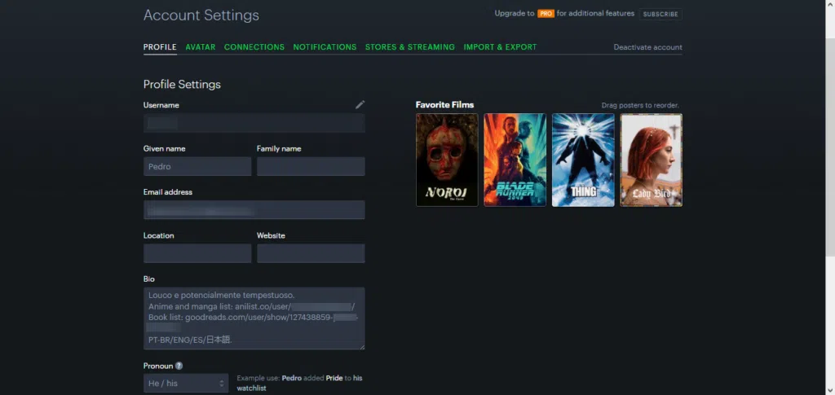Click the 'Account Settings' heading text
Image resolution: width=835 pixels, height=395 pixels.
201,15
